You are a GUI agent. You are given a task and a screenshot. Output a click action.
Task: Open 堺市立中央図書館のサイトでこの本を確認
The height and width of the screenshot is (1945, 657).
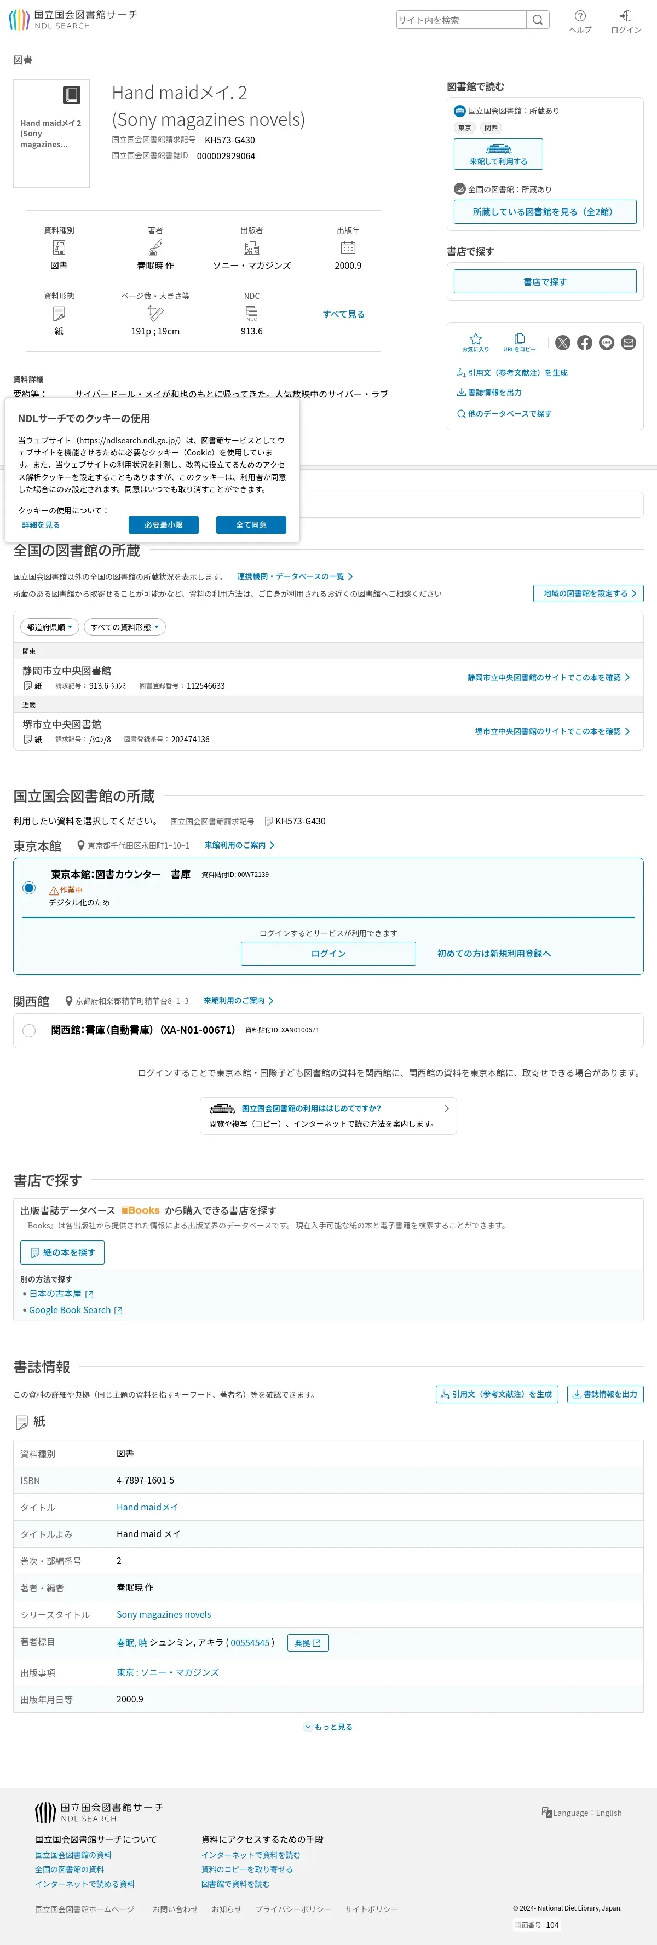point(552,731)
